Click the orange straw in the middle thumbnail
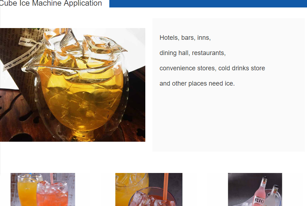Screen dimensions: 307x206 pyautogui.click(x=166, y=186)
